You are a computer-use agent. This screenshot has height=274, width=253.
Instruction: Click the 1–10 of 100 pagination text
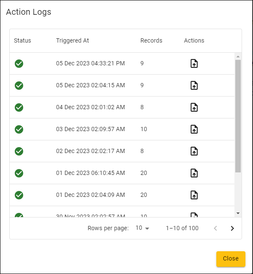(182, 228)
